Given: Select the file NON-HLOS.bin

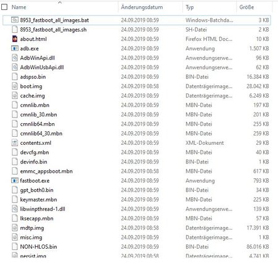Looking at the screenshot, I should pyautogui.click(x=38, y=246).
